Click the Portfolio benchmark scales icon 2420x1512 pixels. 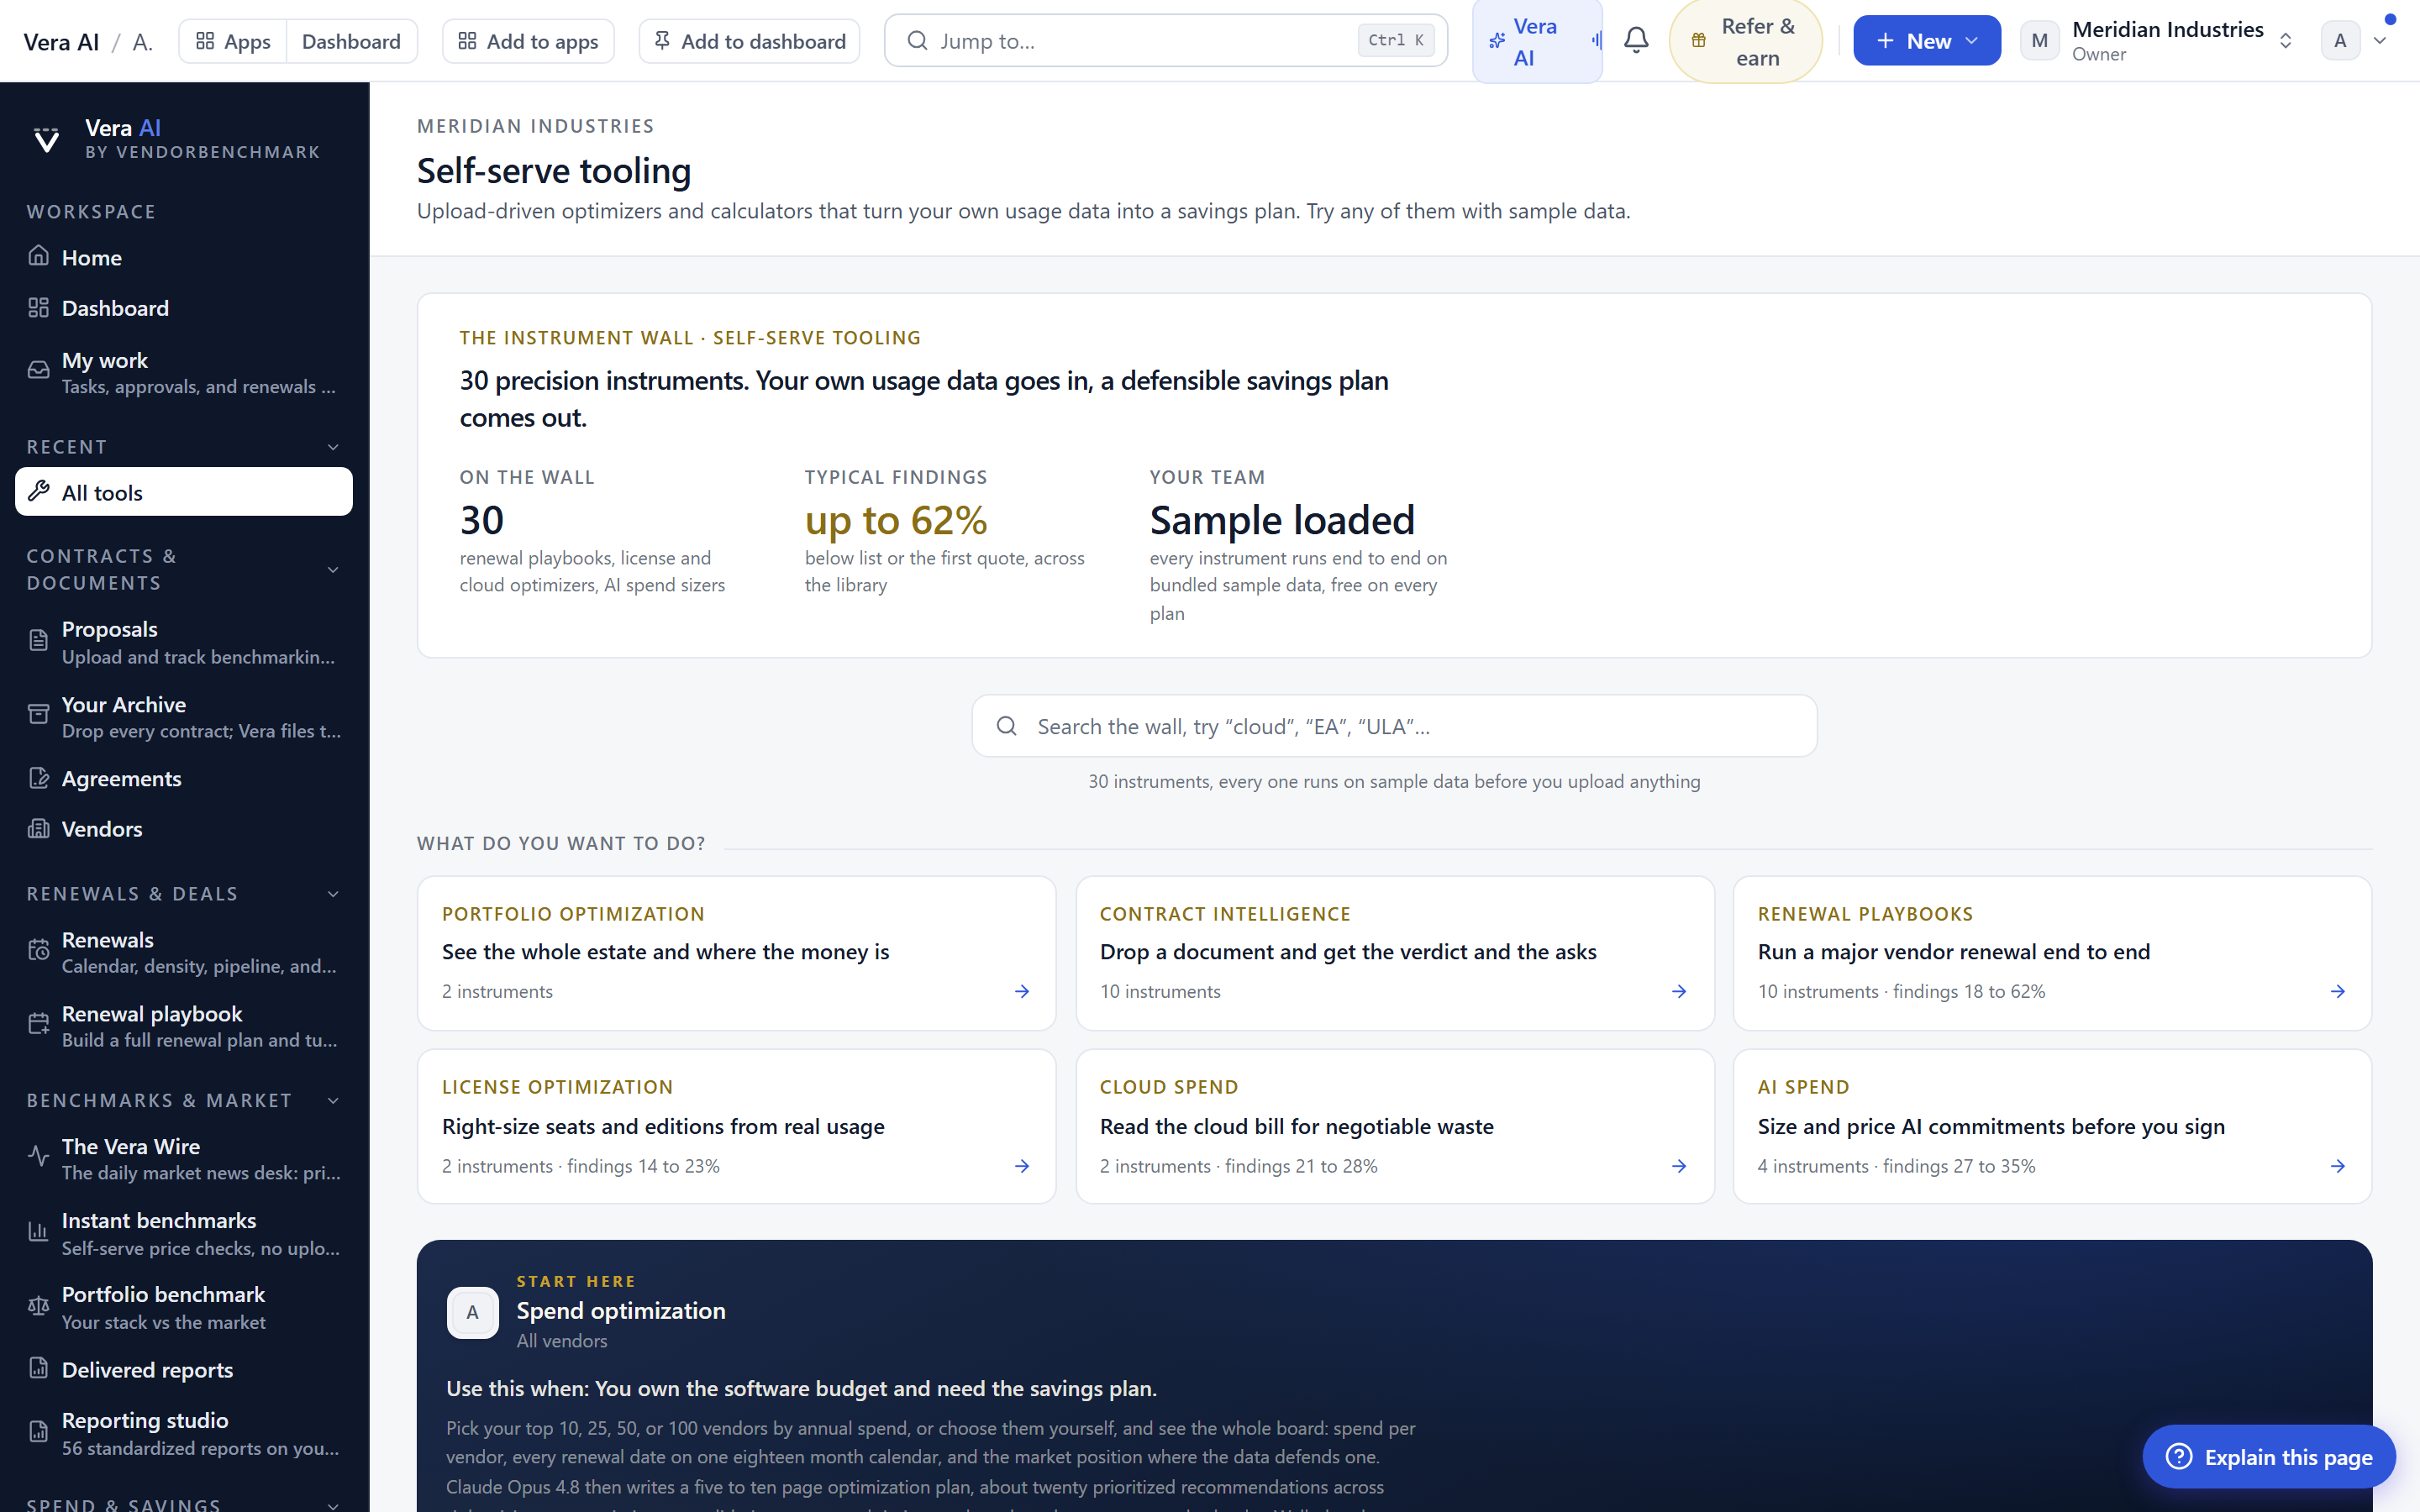38,1306
